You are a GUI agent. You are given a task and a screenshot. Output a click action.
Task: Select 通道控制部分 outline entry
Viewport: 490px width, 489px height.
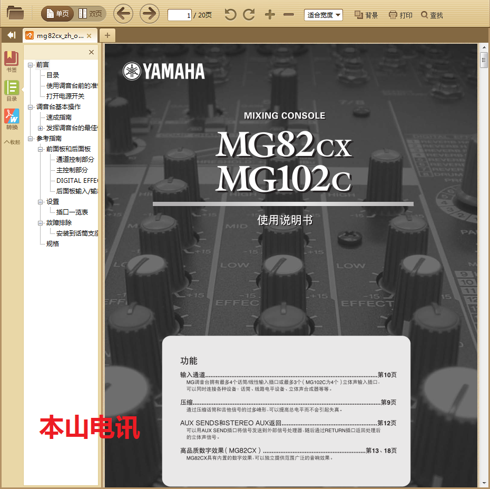pos(75,160)
